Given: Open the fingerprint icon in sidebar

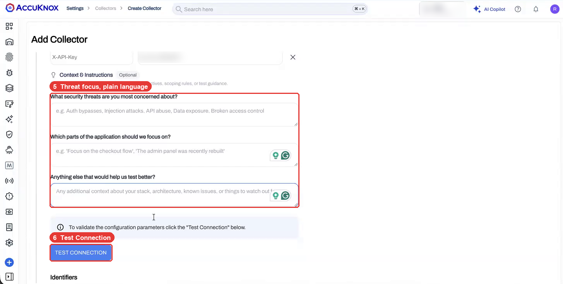Looking at the screenshot, I should coord(9,57).
